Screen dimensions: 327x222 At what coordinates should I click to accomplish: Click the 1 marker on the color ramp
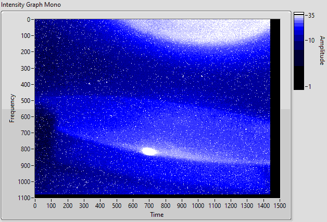click(309, 86)
